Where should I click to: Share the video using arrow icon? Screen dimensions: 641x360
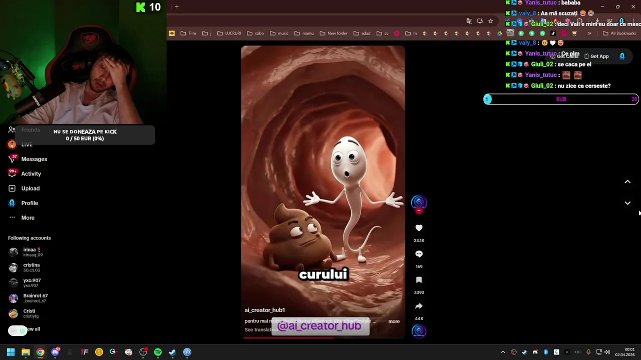pos(419,306)
